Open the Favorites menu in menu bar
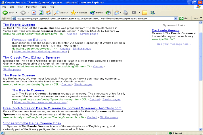 pyautogui.click(x=31, y=7)
